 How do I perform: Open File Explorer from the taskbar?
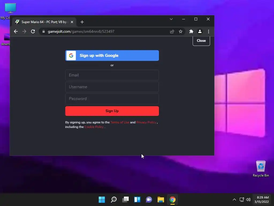[161, 200]
